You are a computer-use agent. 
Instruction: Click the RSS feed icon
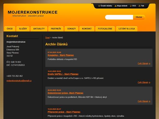click(131, 6)
